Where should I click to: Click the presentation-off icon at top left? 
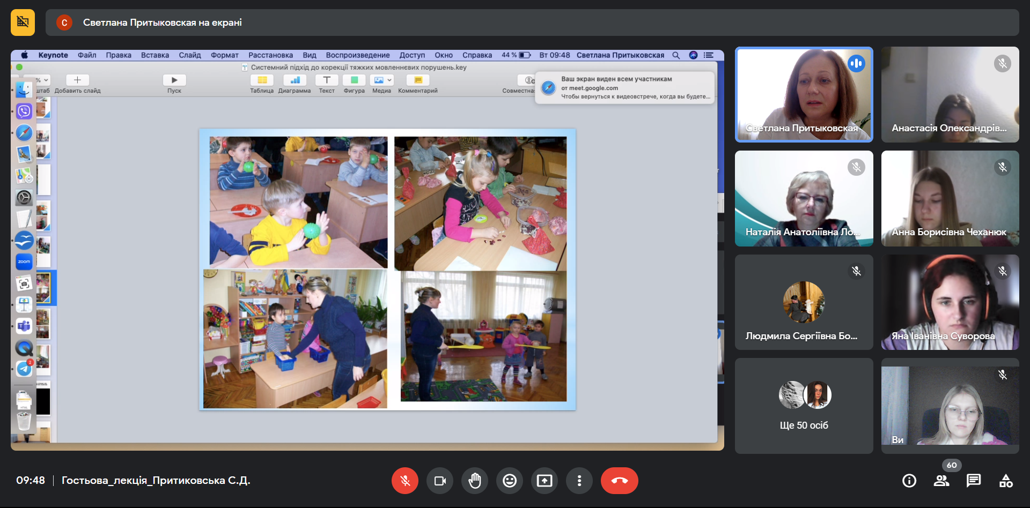coord(23,23)
